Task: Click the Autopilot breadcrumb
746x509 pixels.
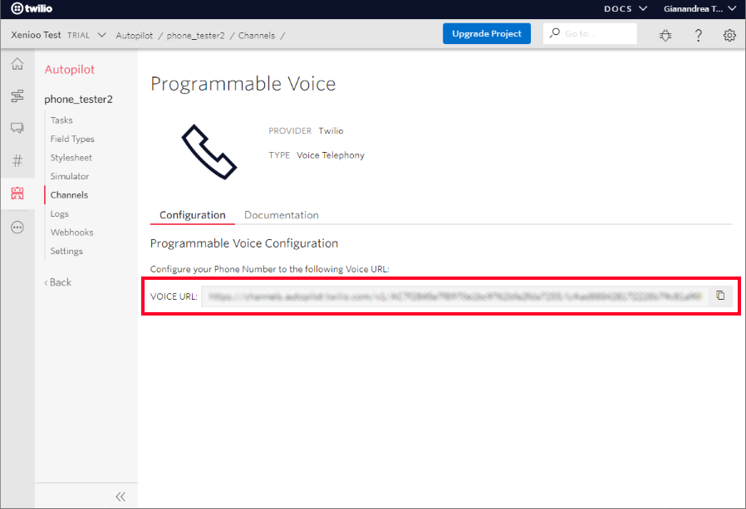Action: click(135, 36)
